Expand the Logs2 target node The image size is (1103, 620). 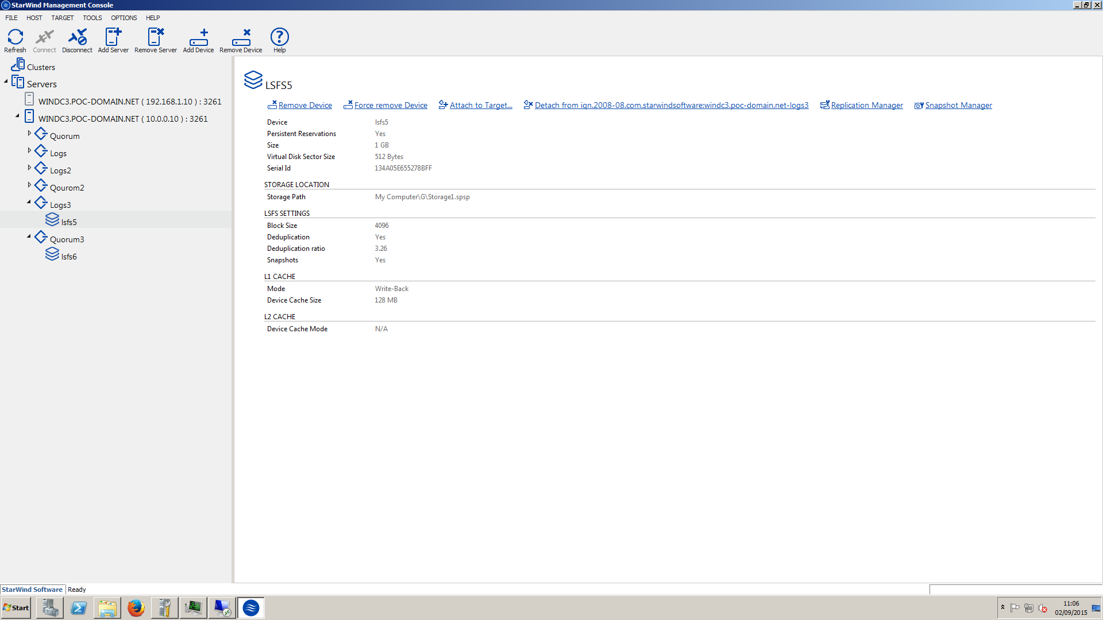click(x=29, y=168)
